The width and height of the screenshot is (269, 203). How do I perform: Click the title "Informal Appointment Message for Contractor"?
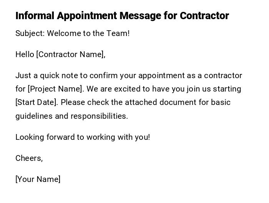coord(122,16)
